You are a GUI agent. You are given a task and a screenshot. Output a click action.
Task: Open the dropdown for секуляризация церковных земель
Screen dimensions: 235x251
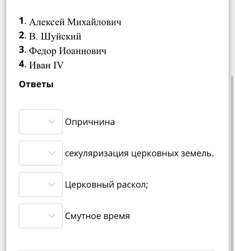click(40, 153)
